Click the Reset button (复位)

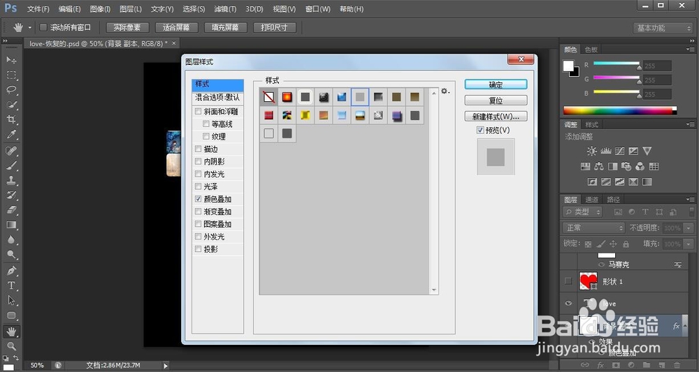click(496, 101)
